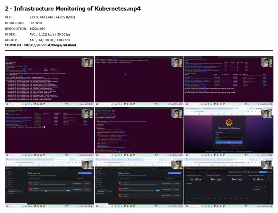Viewport: 278px width, 213px height.
Task: Click the password field's eye icon on Grafana login
Action: (x=241, y=139)
